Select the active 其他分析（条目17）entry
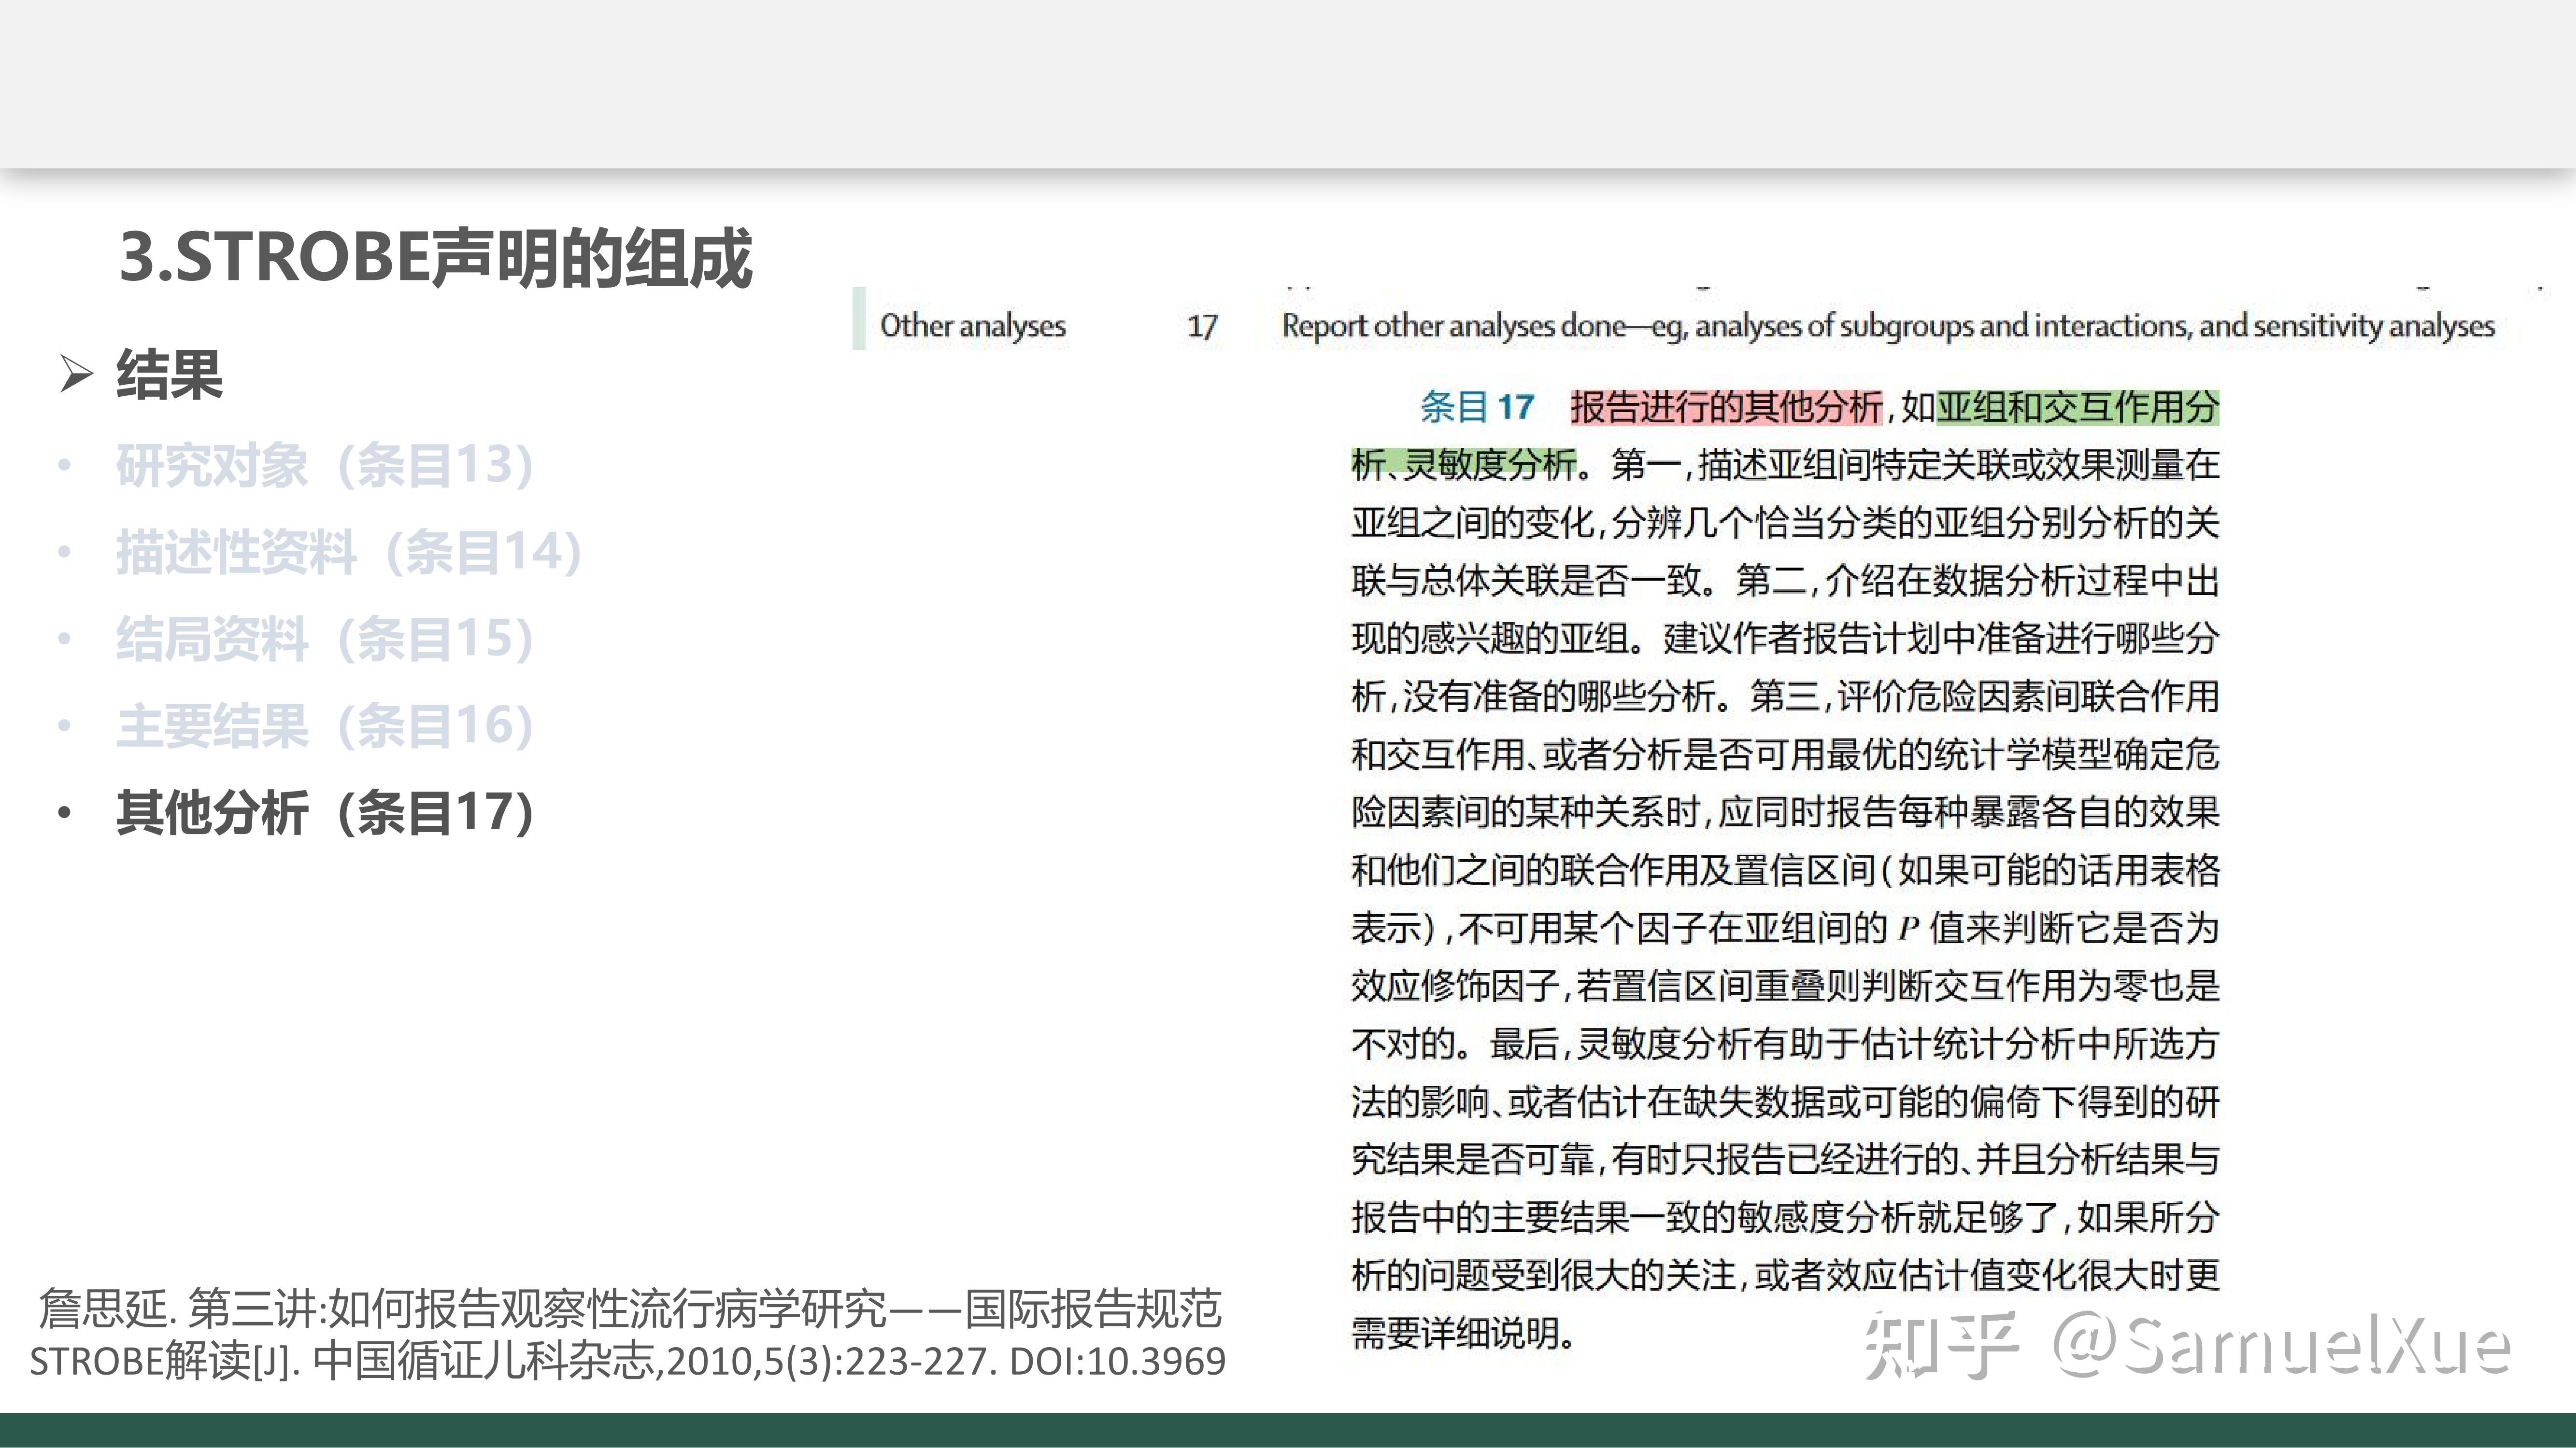 click(325, 811)
